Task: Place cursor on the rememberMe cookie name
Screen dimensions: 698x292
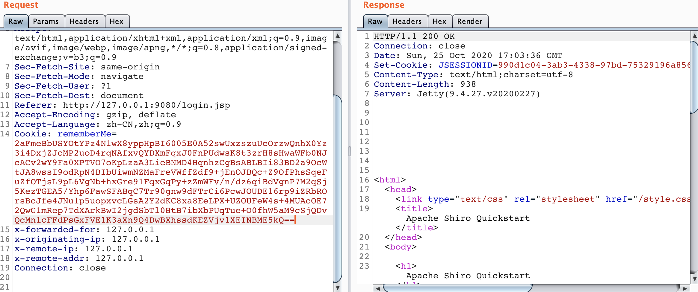Action: (84, 134)
